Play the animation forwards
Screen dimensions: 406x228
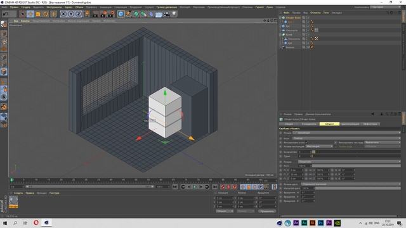point(195,187)
